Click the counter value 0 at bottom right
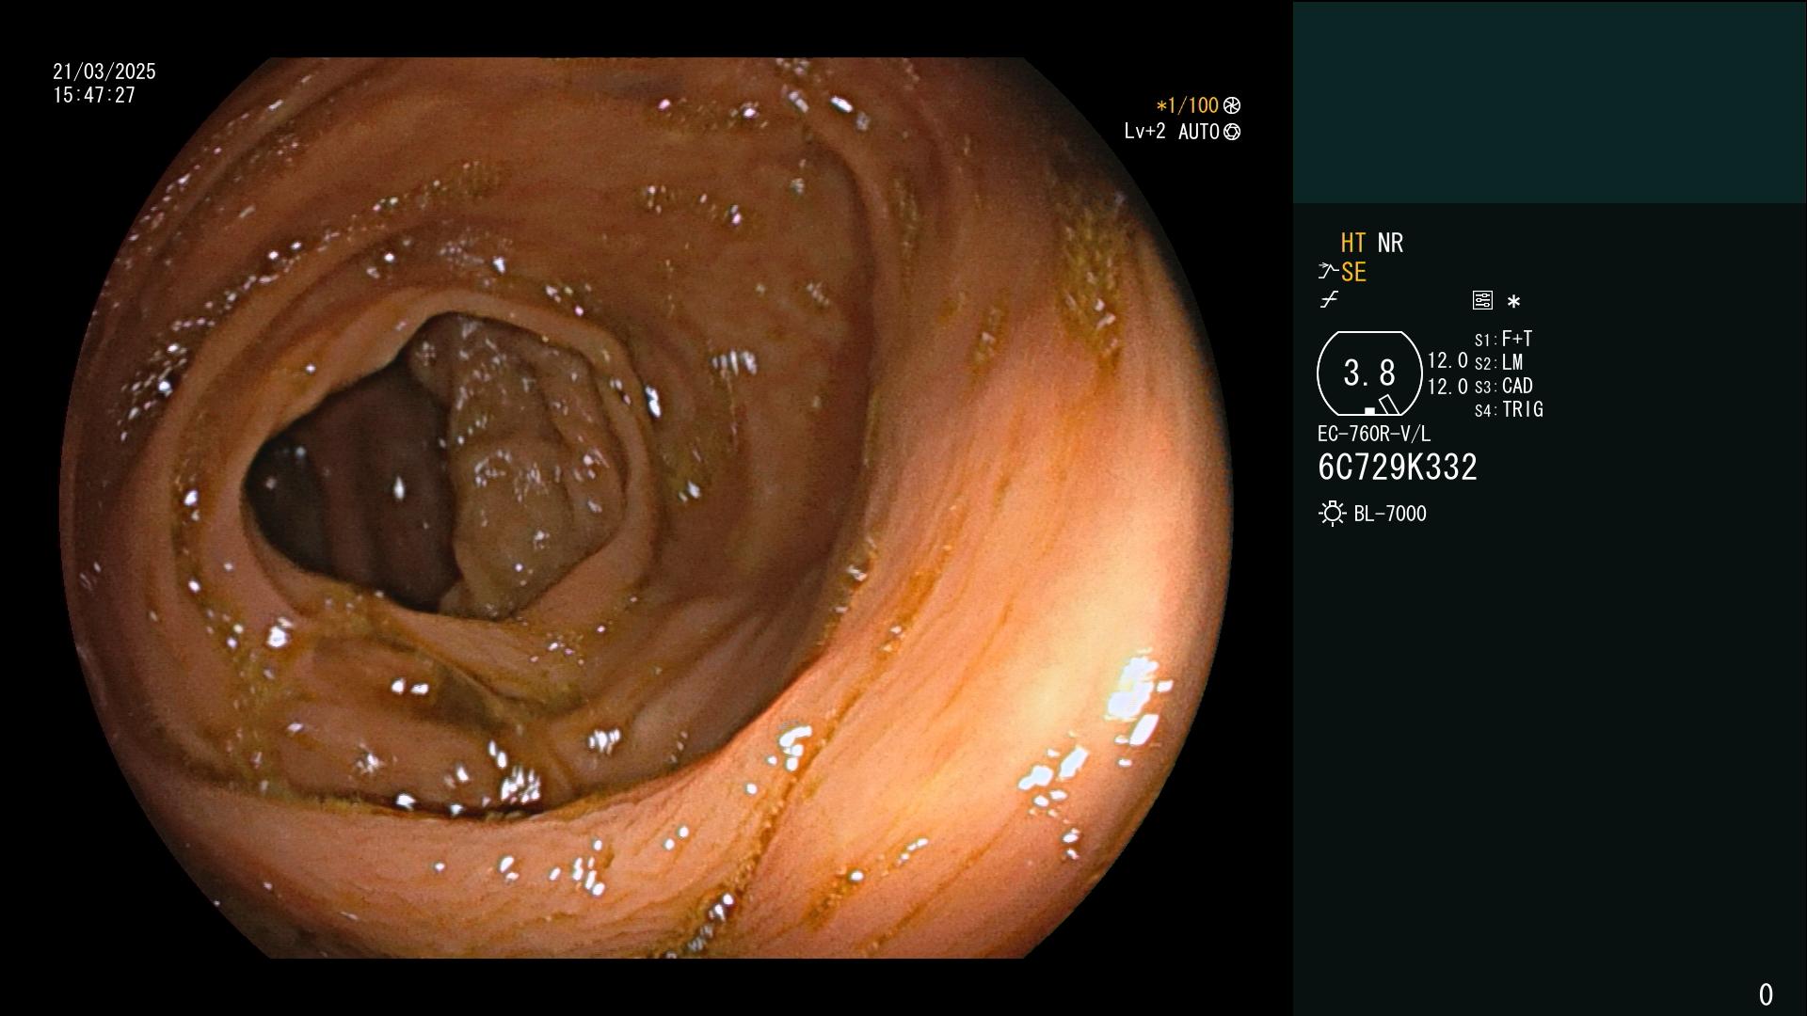1807x1016 pixels. (x=1766, y=994)
